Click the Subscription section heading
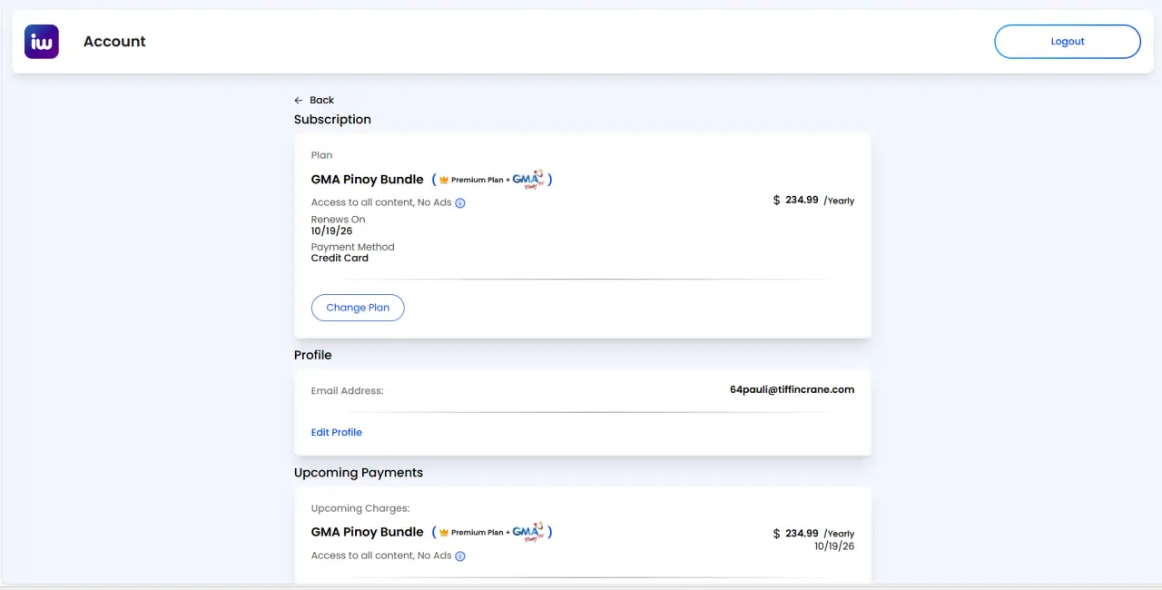This screenshot has height=590, width=1162. [332, 120]
